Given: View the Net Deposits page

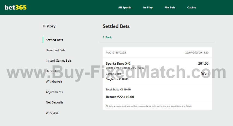Looking at the screenshot, I should point(55,102).
